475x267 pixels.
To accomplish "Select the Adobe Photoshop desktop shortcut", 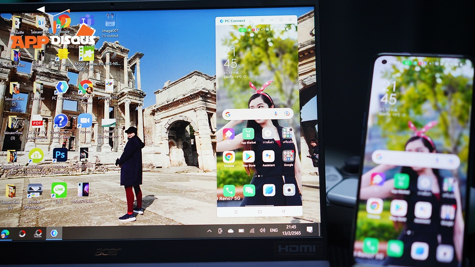I will tap(60, 160).
